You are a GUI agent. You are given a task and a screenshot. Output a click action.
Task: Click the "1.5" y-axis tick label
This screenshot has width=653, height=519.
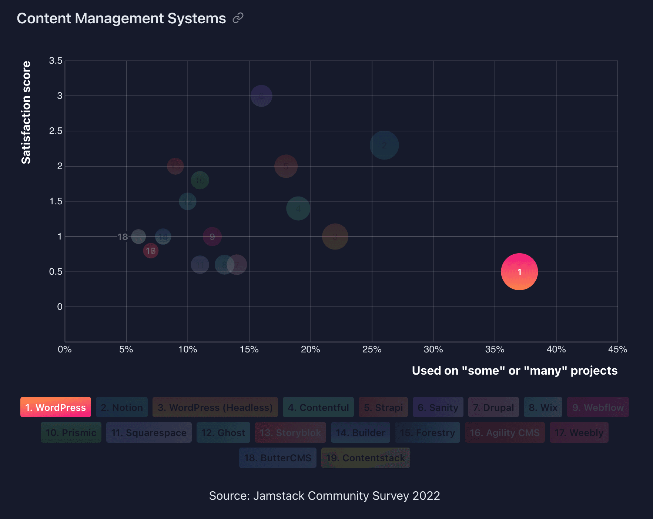(x=56, y=201)
